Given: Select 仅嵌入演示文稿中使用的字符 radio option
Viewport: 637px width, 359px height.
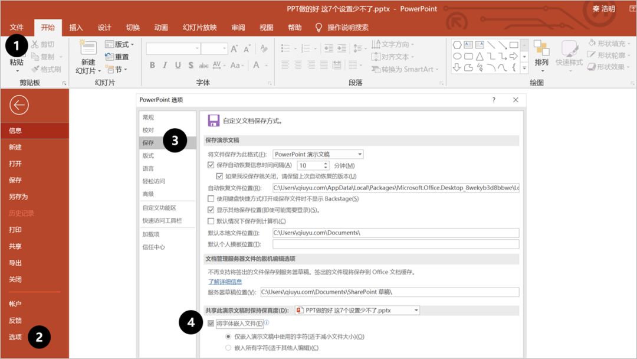Looking at the screenshot, I should (x=228, y=337).
